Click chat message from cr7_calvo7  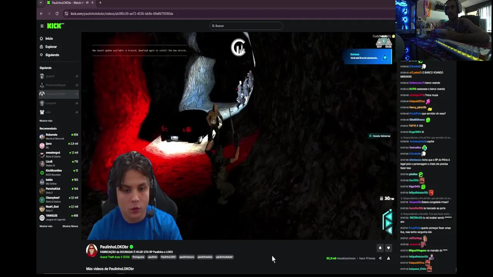click(426, 75)
